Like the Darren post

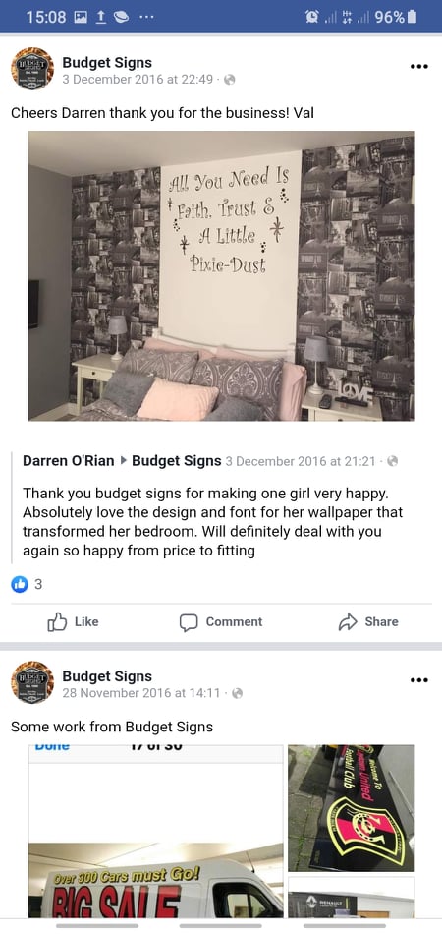tap(73, 622)
